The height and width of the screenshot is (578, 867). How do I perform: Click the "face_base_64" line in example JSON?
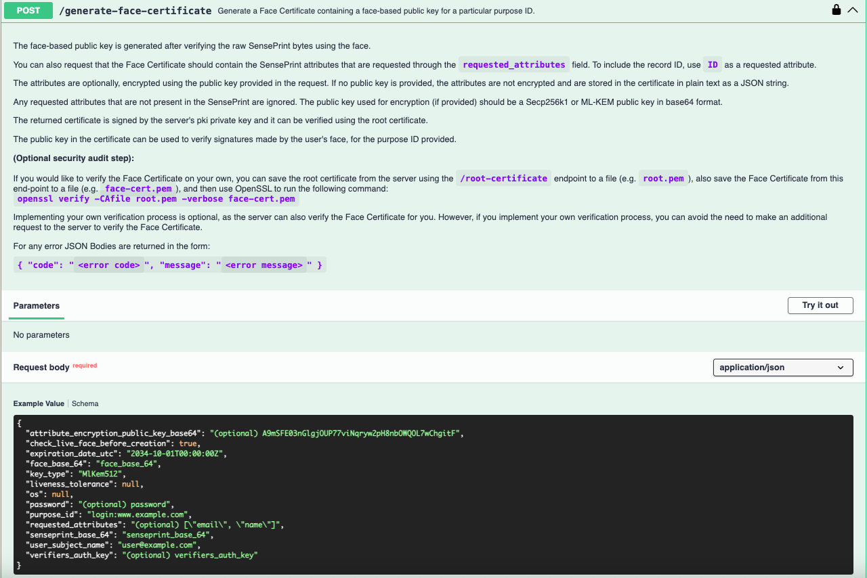pyautogui.click(x=94, y=464)
